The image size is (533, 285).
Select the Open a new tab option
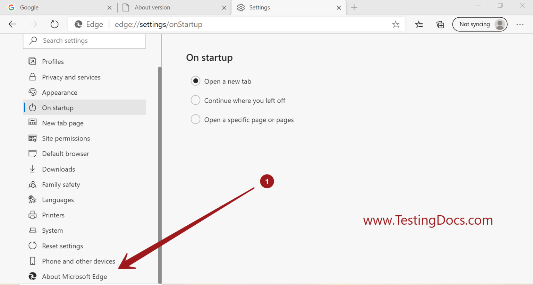195,81
